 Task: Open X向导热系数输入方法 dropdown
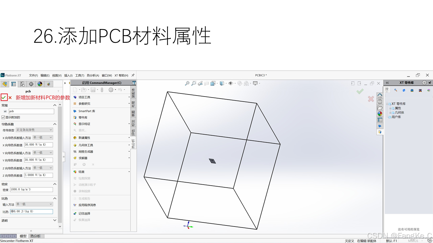point(43,137)
